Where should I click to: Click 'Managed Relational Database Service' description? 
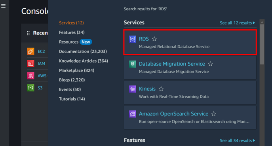(174, 47)
